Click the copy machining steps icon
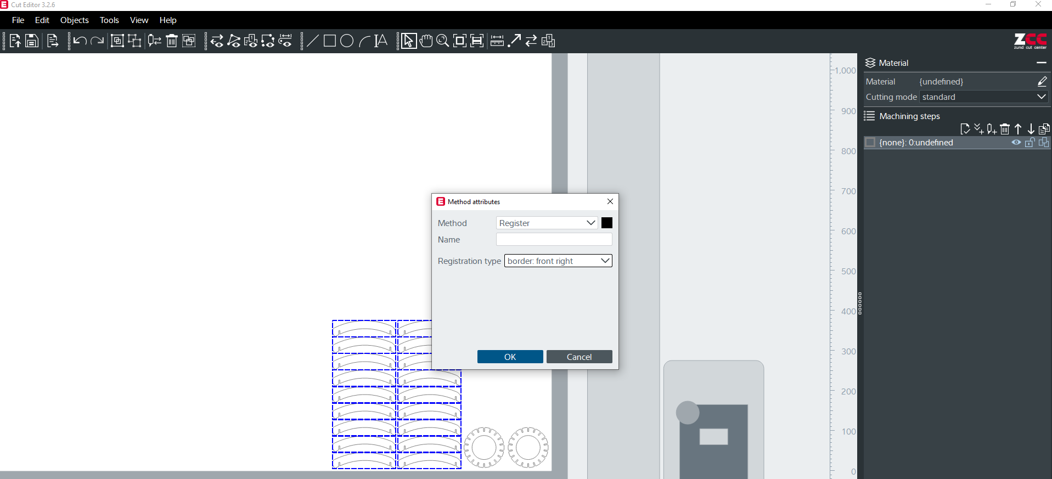This screenshot has height=479, width=1052. [x=1044, y=129]
